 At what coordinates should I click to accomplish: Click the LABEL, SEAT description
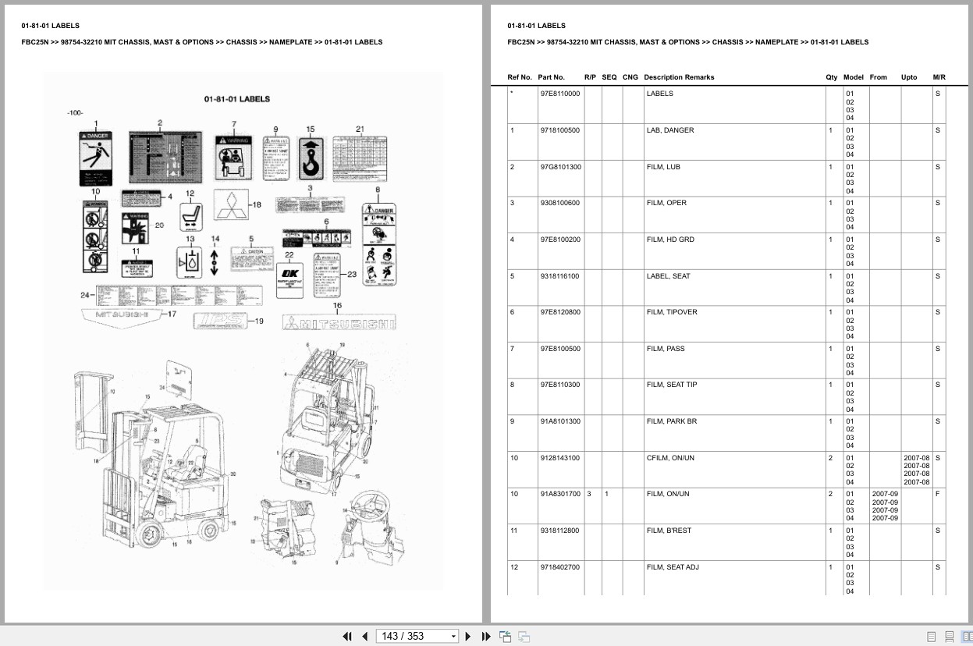[668, 276]
